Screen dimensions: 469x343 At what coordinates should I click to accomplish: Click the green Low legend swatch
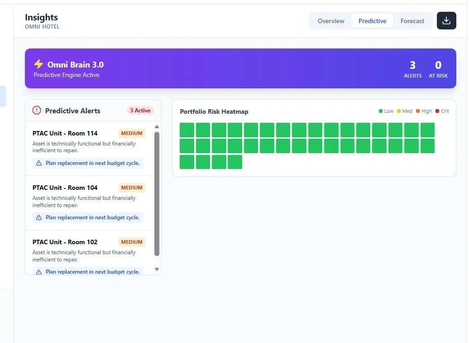380,111
